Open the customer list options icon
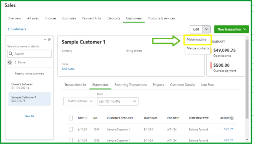The width and height of the screenshot is (254, 144). coord(50,39)
